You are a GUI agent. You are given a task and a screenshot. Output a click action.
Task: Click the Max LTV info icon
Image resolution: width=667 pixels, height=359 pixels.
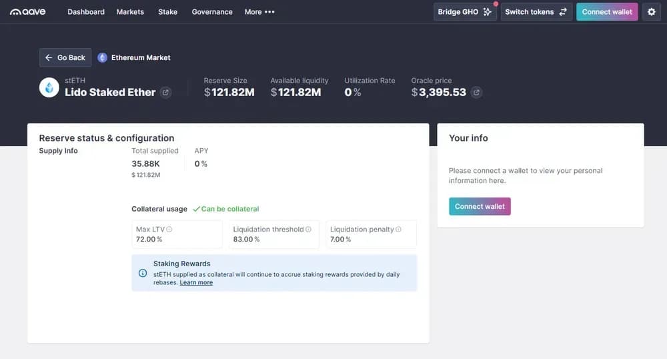point(169,230)
